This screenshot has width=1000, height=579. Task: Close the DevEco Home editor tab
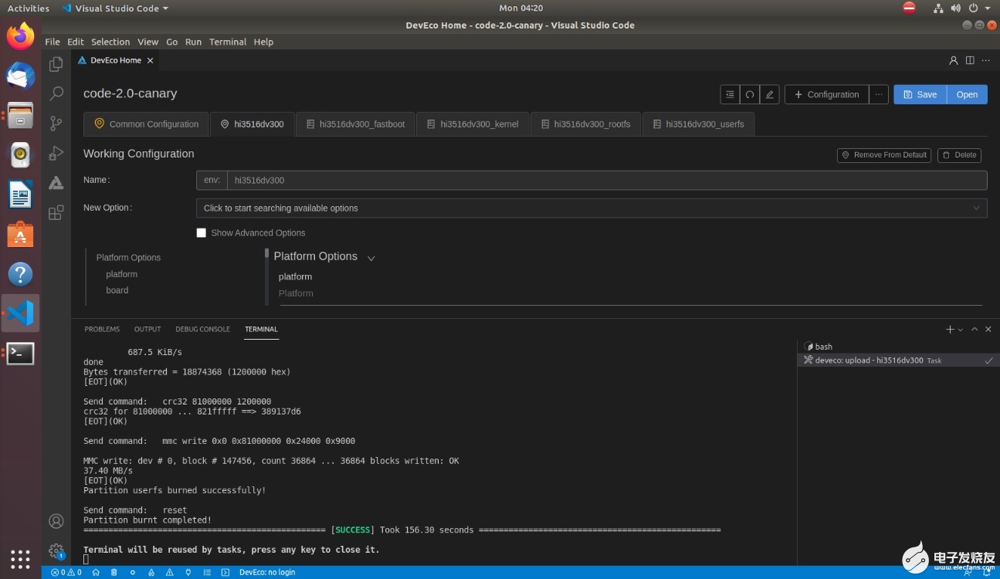[x=150, y=60]
